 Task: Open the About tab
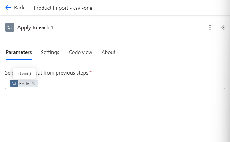108,52
